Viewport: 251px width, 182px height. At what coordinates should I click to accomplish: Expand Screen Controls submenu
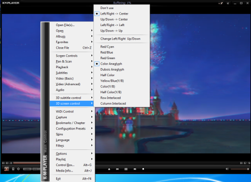click(x=72, y=56)
